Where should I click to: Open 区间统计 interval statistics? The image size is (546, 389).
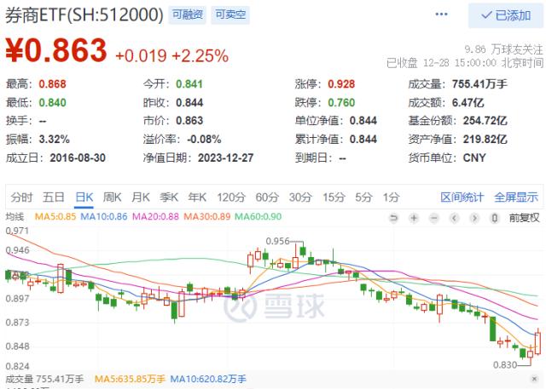(x=462, y=197)
